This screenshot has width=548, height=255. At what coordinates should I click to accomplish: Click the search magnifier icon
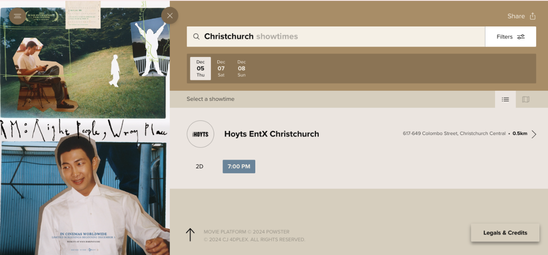[x=196, y=36]
